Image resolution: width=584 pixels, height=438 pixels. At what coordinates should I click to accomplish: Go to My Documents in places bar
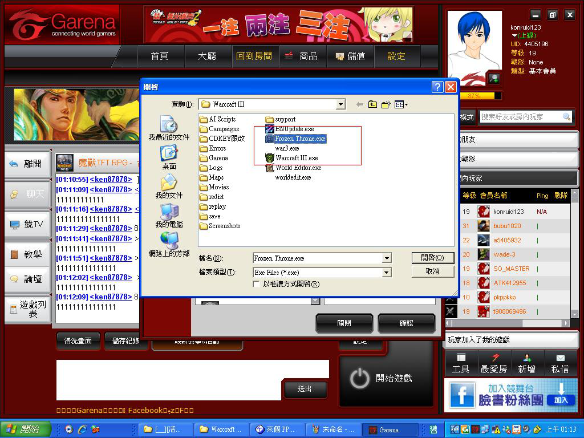coord(169,186)
